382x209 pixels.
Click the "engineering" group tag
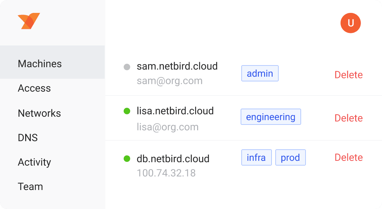pos(271,117)
